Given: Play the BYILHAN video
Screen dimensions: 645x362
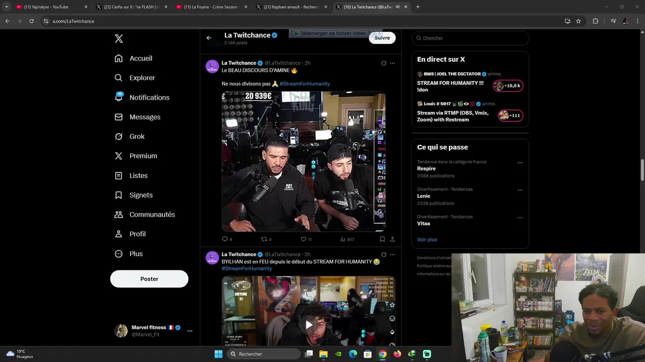Looking at the screenshot, I should (x=308, y=325).
